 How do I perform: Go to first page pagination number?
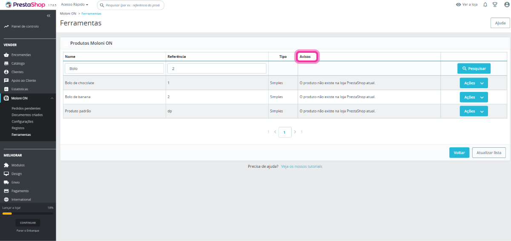tap(269, 132)
